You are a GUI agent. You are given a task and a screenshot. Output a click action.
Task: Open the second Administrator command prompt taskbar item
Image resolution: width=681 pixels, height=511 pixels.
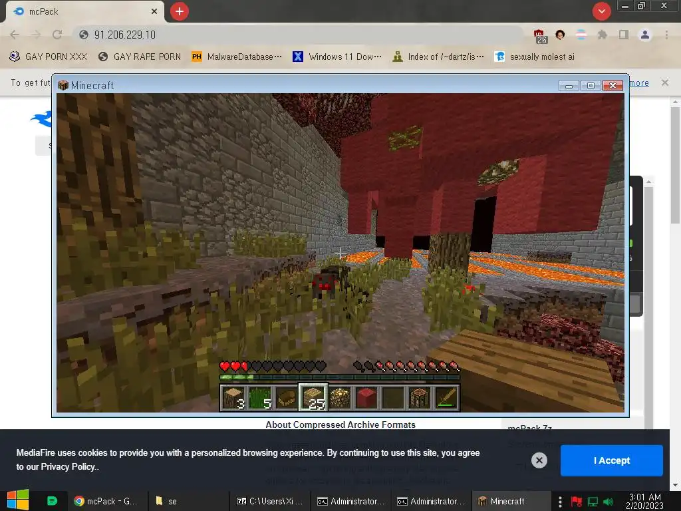(x=431, y=501)
